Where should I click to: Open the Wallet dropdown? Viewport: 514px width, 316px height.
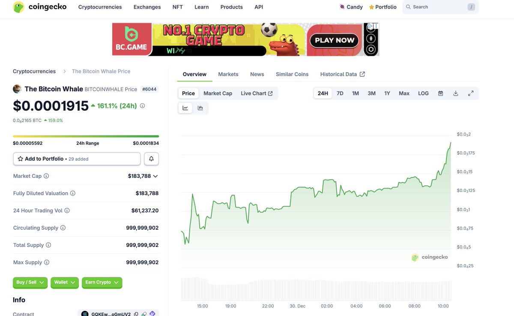[65, 282]
